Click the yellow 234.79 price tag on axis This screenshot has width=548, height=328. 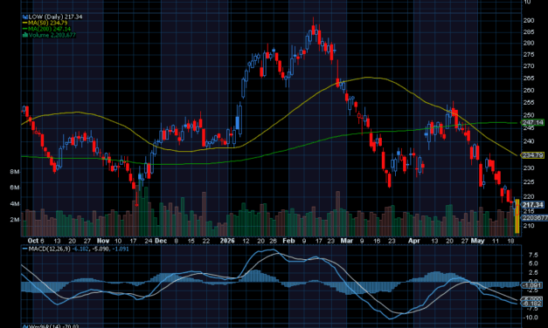click(x=532, y=155)
